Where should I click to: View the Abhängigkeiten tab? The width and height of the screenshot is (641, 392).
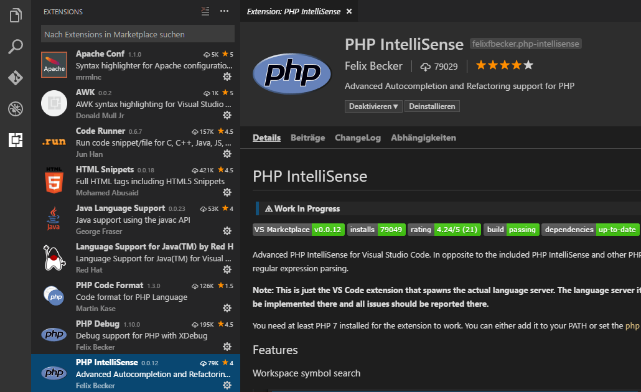pyautogui.click(x=423, y=138)
